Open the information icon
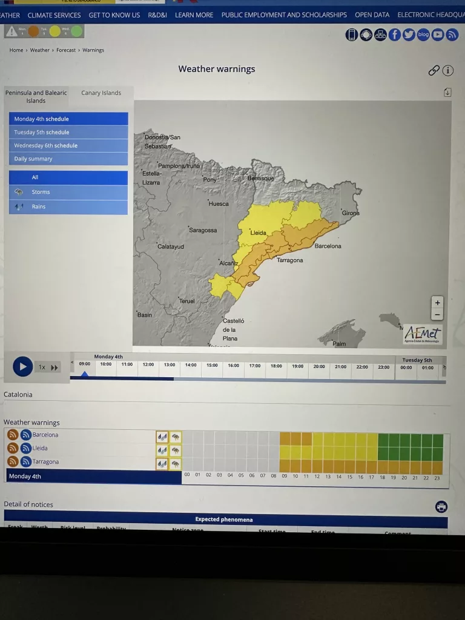Image resolution: width=465 pixels, height=620 pixels. 448,70
